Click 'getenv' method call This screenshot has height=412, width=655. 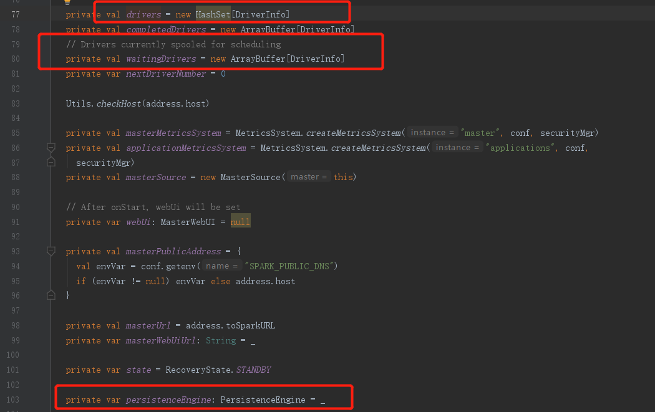181,266
